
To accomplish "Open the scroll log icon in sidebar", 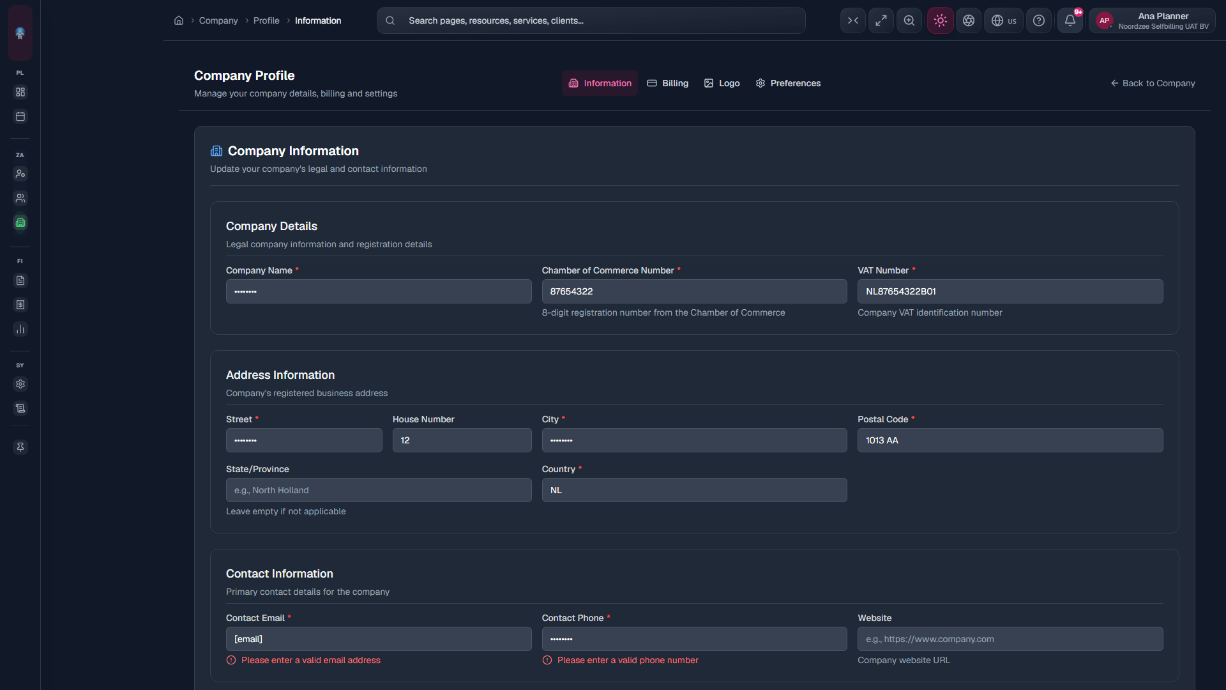I will (x=20, y=408).
